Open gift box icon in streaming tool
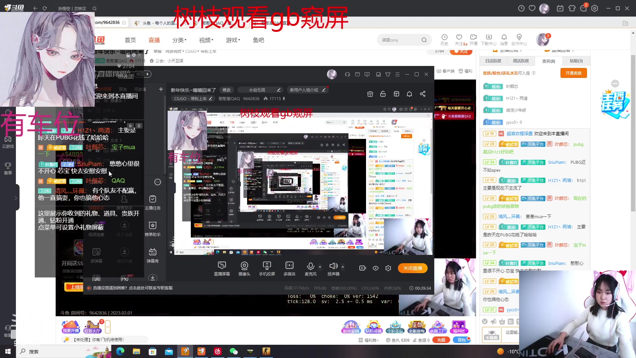636x358 pixels. (x=370, y=94)
